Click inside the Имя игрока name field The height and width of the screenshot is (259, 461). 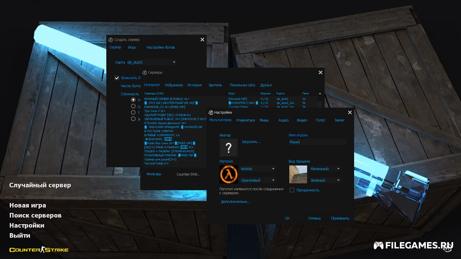317,142
